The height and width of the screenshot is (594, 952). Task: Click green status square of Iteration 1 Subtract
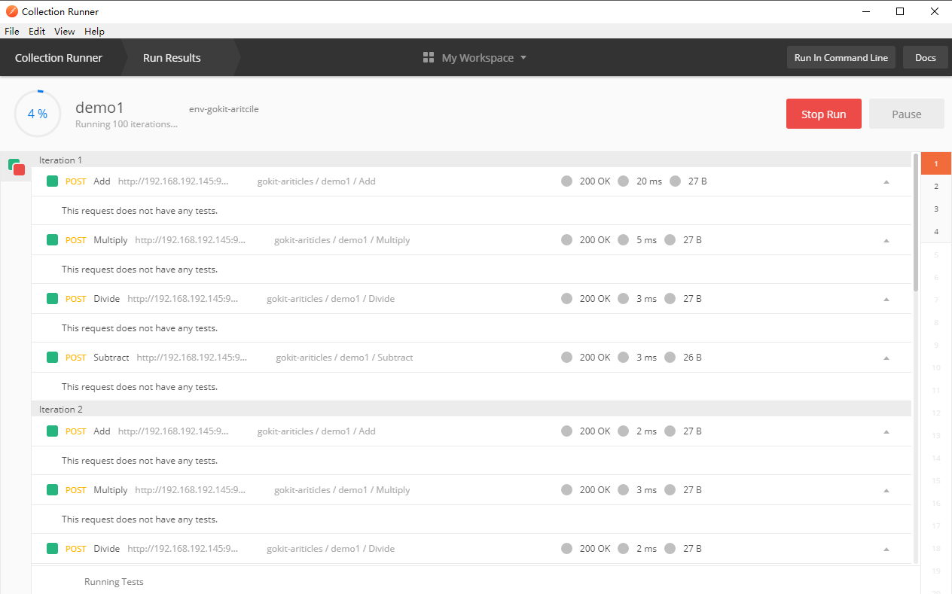52,358
